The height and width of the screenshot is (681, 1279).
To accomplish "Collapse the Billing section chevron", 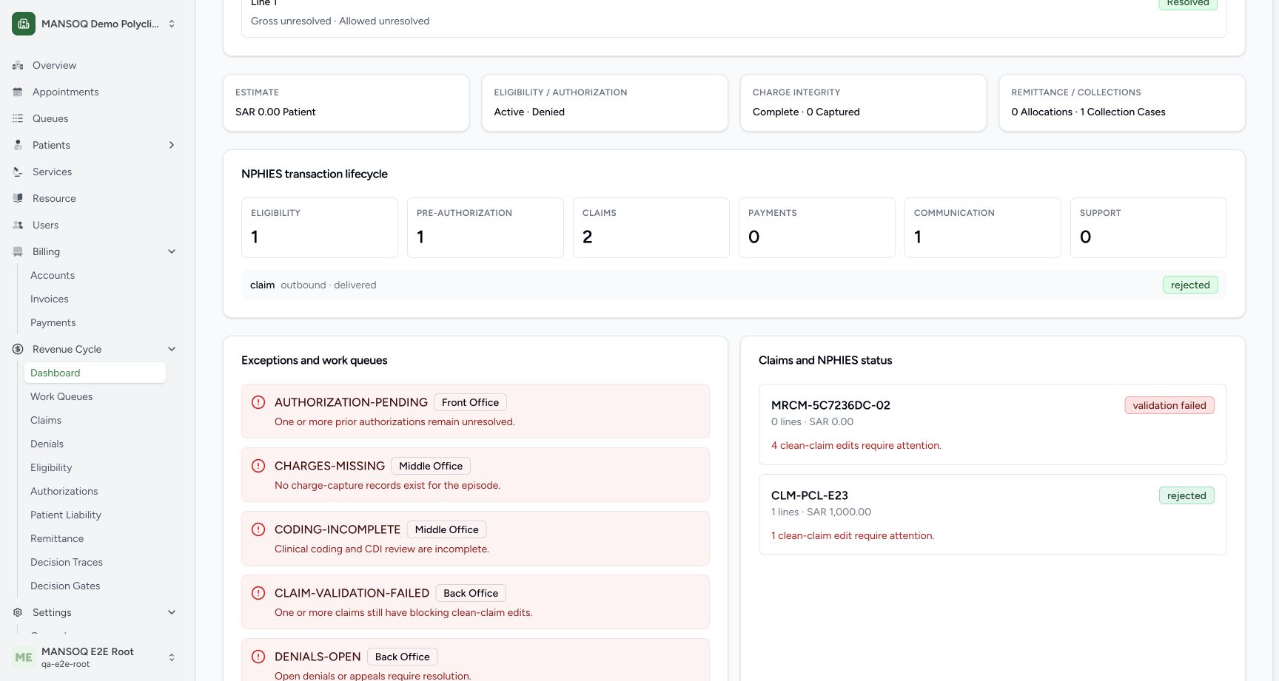I will (x=172, y=251).
